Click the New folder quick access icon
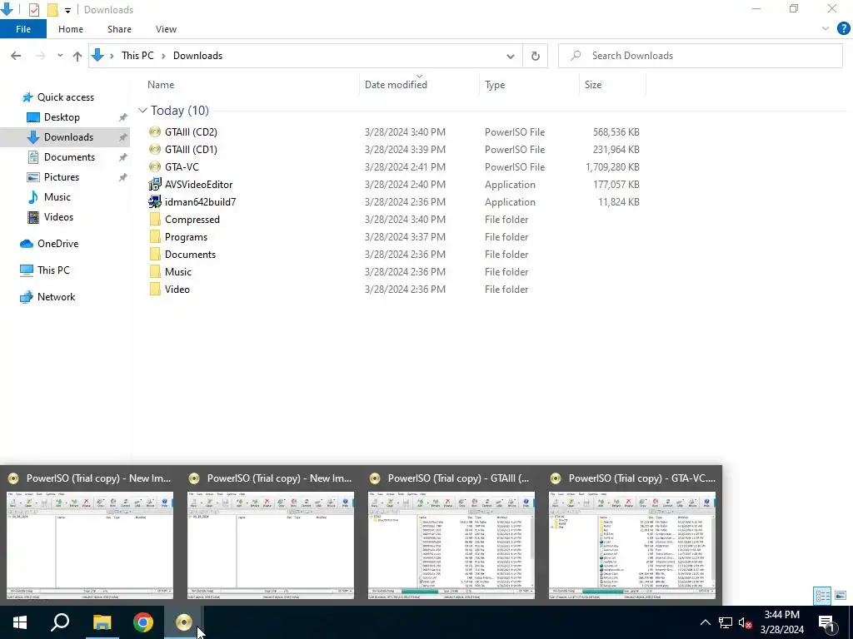Screen dimensions: 853x639 (x=52, y=10)
